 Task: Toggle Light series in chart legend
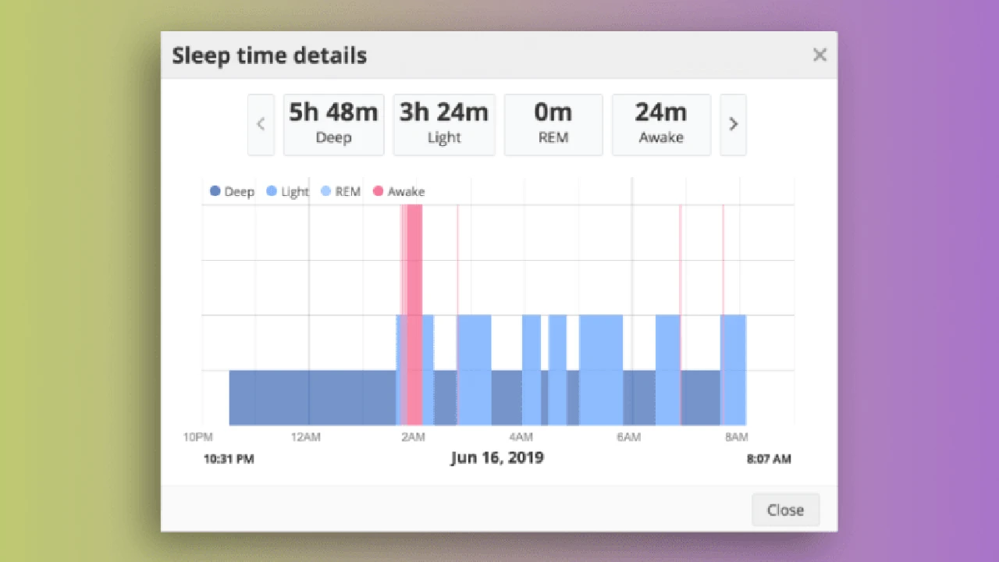pyautogui.click(x=287, y=191)
